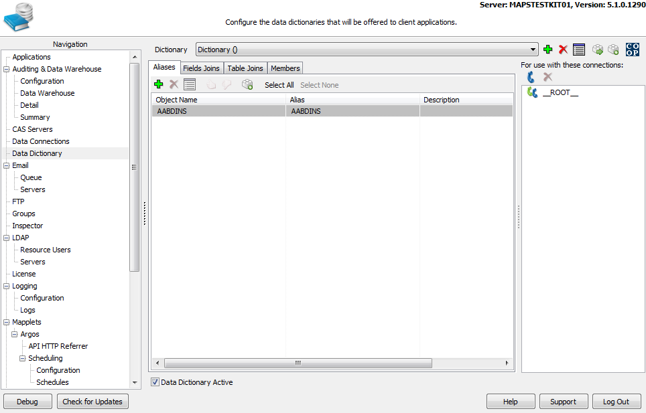Viewport: 646px width, 413px height.
Task: Open dictionary properties list icon
Action: [x=579, y=50]
